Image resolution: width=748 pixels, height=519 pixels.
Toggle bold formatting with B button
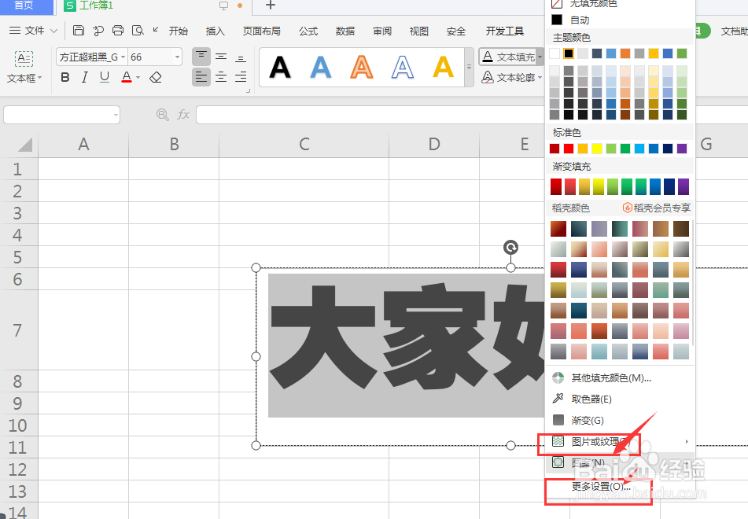pos(65,78)
